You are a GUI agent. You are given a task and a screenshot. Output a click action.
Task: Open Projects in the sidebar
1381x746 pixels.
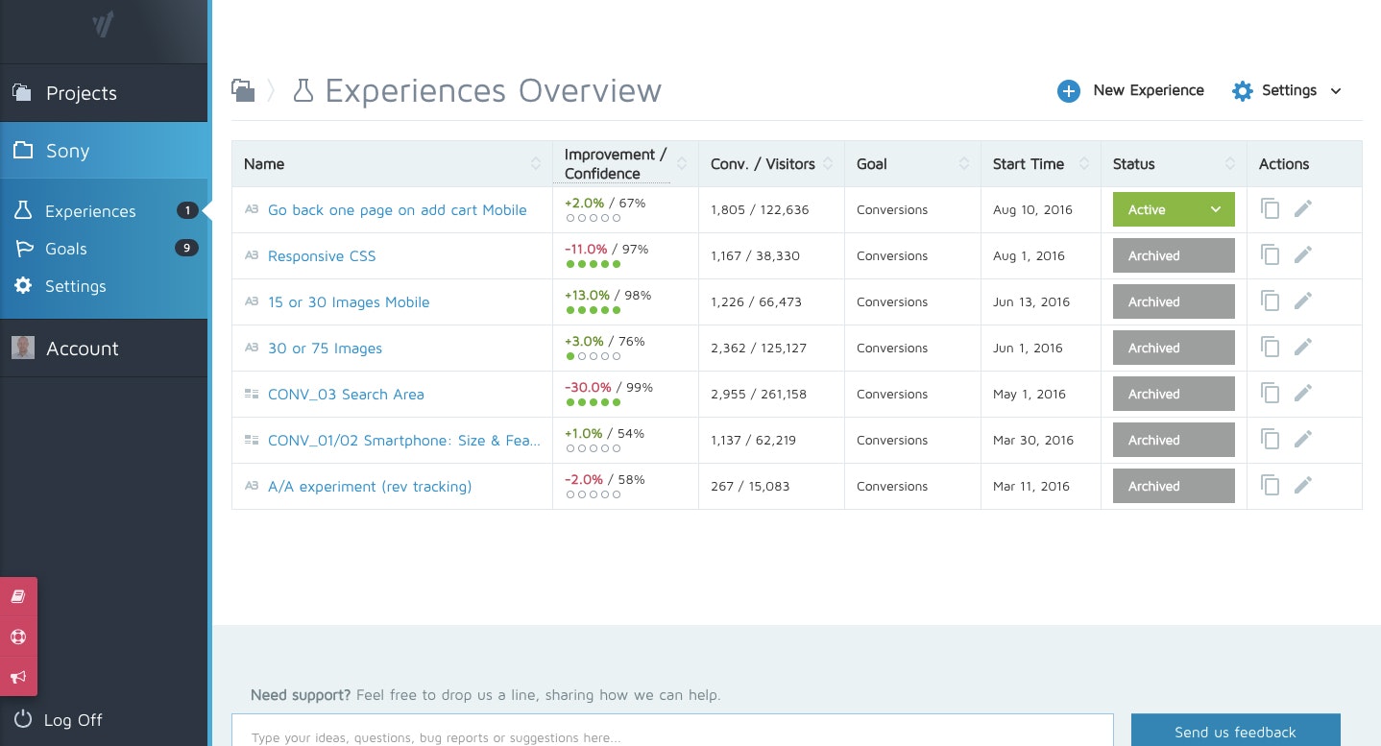(82, 93)
